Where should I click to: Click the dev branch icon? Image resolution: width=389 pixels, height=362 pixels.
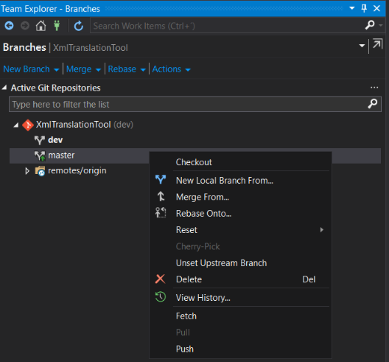pyautogui.click(x=40, y=140)
